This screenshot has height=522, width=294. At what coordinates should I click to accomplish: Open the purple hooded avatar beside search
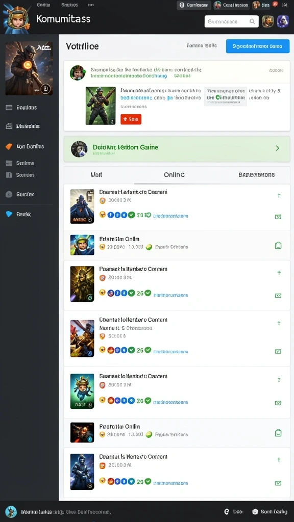point(283,21)
